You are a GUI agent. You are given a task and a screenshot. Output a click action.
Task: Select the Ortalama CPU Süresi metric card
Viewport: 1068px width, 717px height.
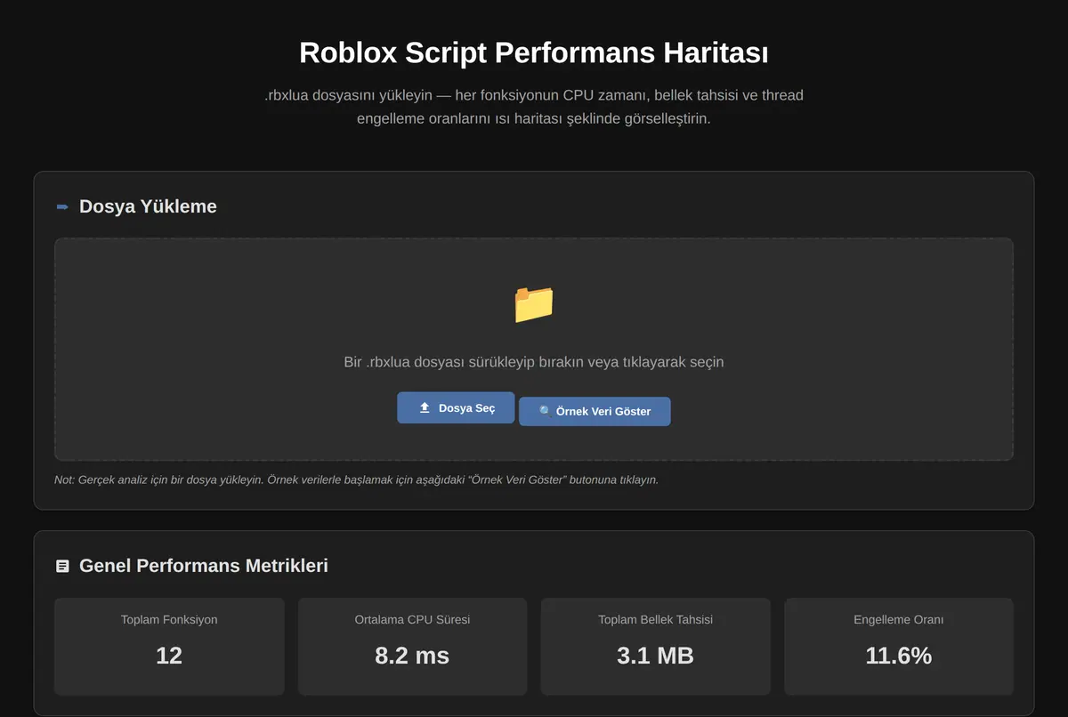(x=412, y=647)
